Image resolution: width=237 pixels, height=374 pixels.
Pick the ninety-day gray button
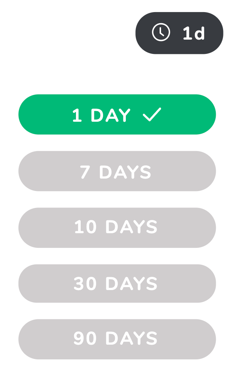click(117, 339)
